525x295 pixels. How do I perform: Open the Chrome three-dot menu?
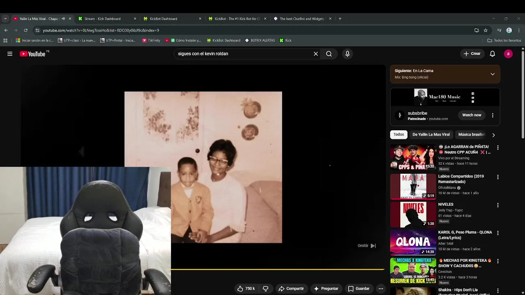[x=519, y=30]
